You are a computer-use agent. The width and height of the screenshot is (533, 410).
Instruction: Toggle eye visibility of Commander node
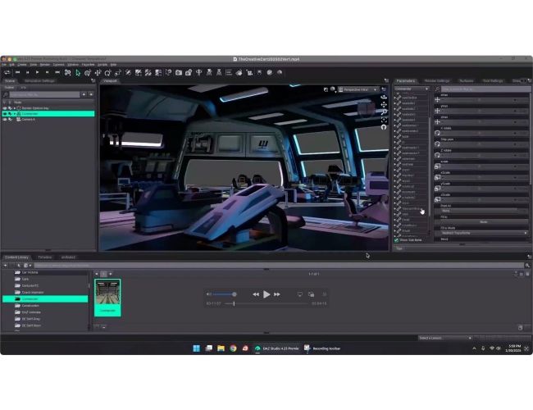coord(4,114)
